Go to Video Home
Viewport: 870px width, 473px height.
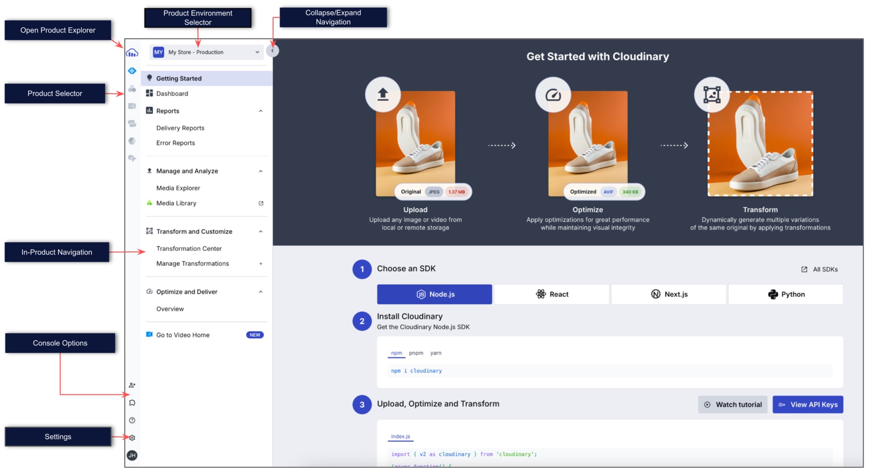[x=183, y=335]
